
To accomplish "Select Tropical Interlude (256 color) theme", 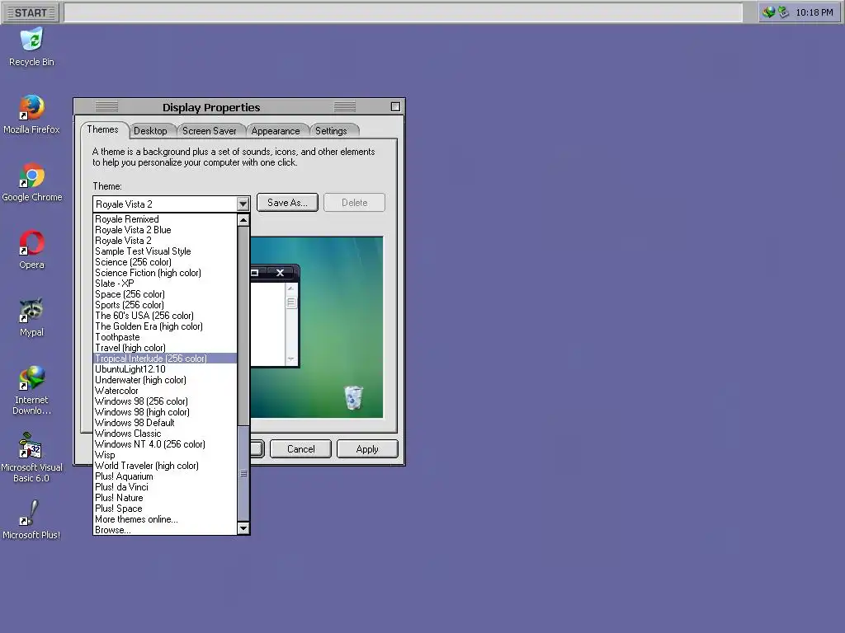I will (x=165, y=359).
